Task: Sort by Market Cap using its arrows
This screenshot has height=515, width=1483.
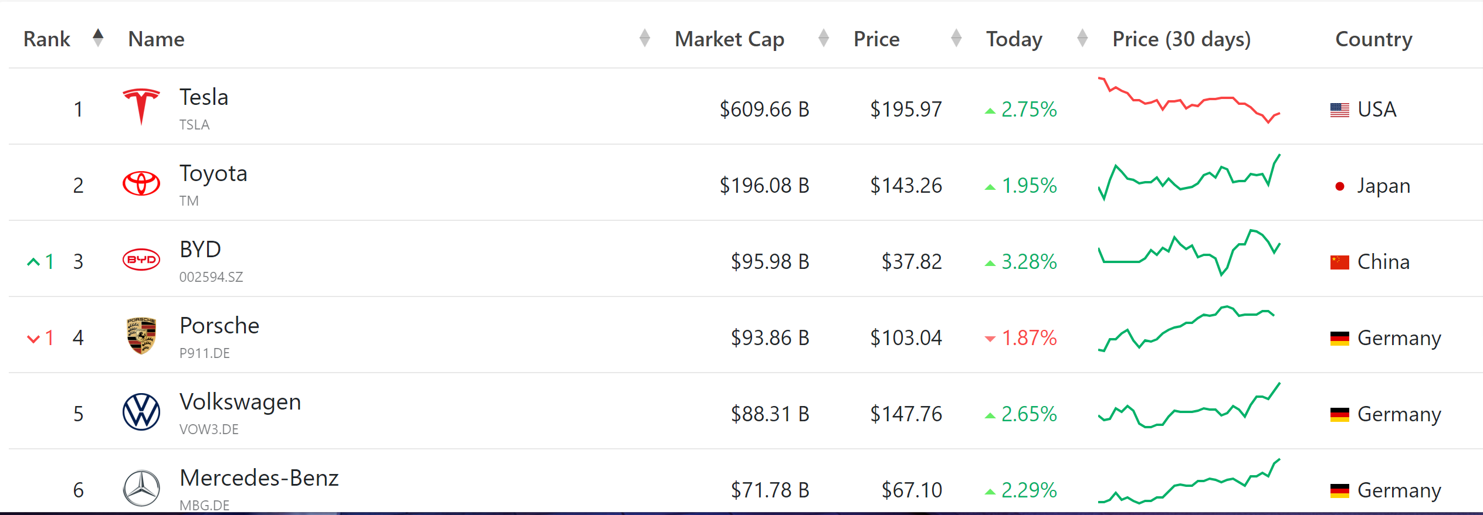Action: pyautogui.click(x=824, y=38)
